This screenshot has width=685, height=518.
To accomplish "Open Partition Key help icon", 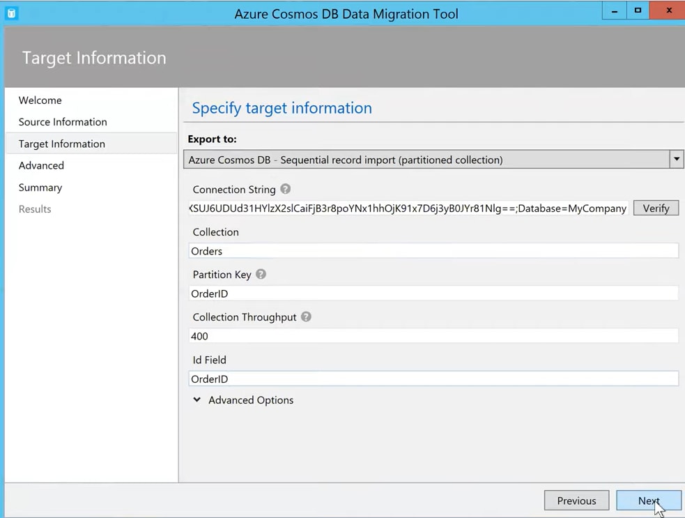I will point(261,274).
